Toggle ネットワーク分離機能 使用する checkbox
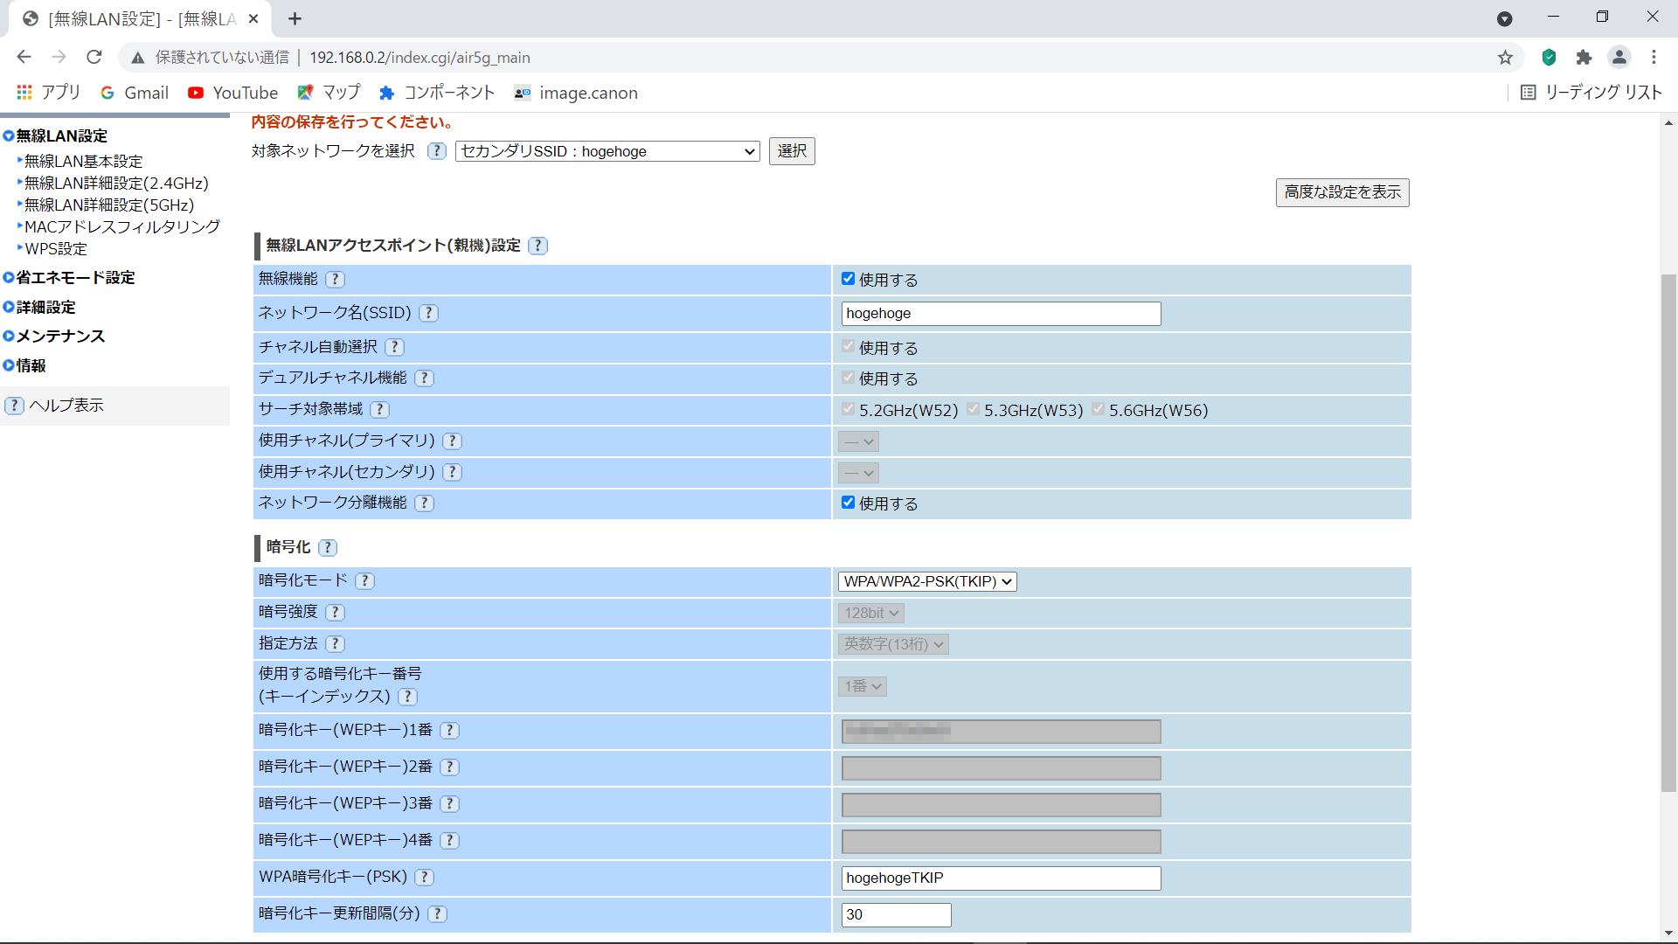The image size is (1678, 944). pos(848,503)
